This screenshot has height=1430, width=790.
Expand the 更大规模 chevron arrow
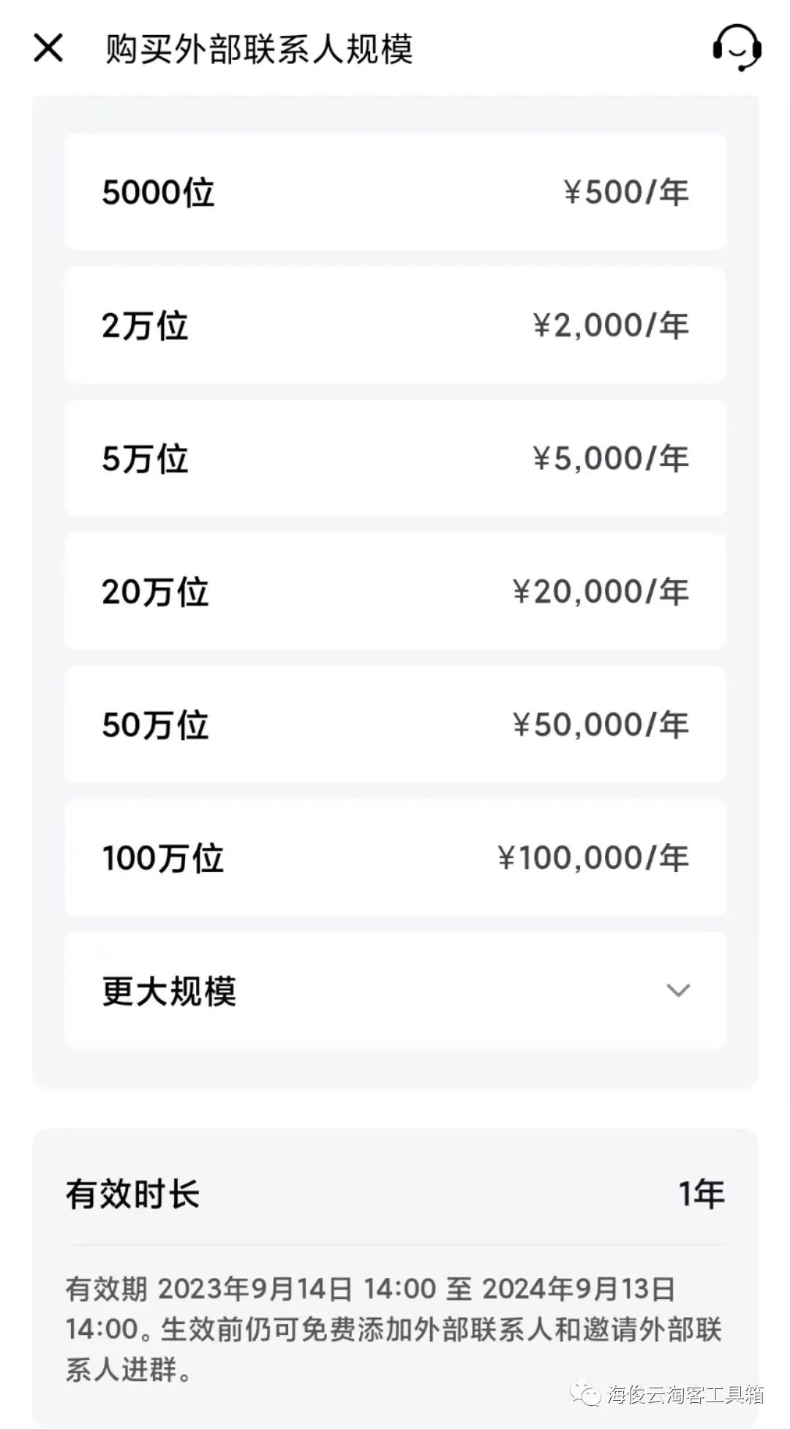click(678, 990)
